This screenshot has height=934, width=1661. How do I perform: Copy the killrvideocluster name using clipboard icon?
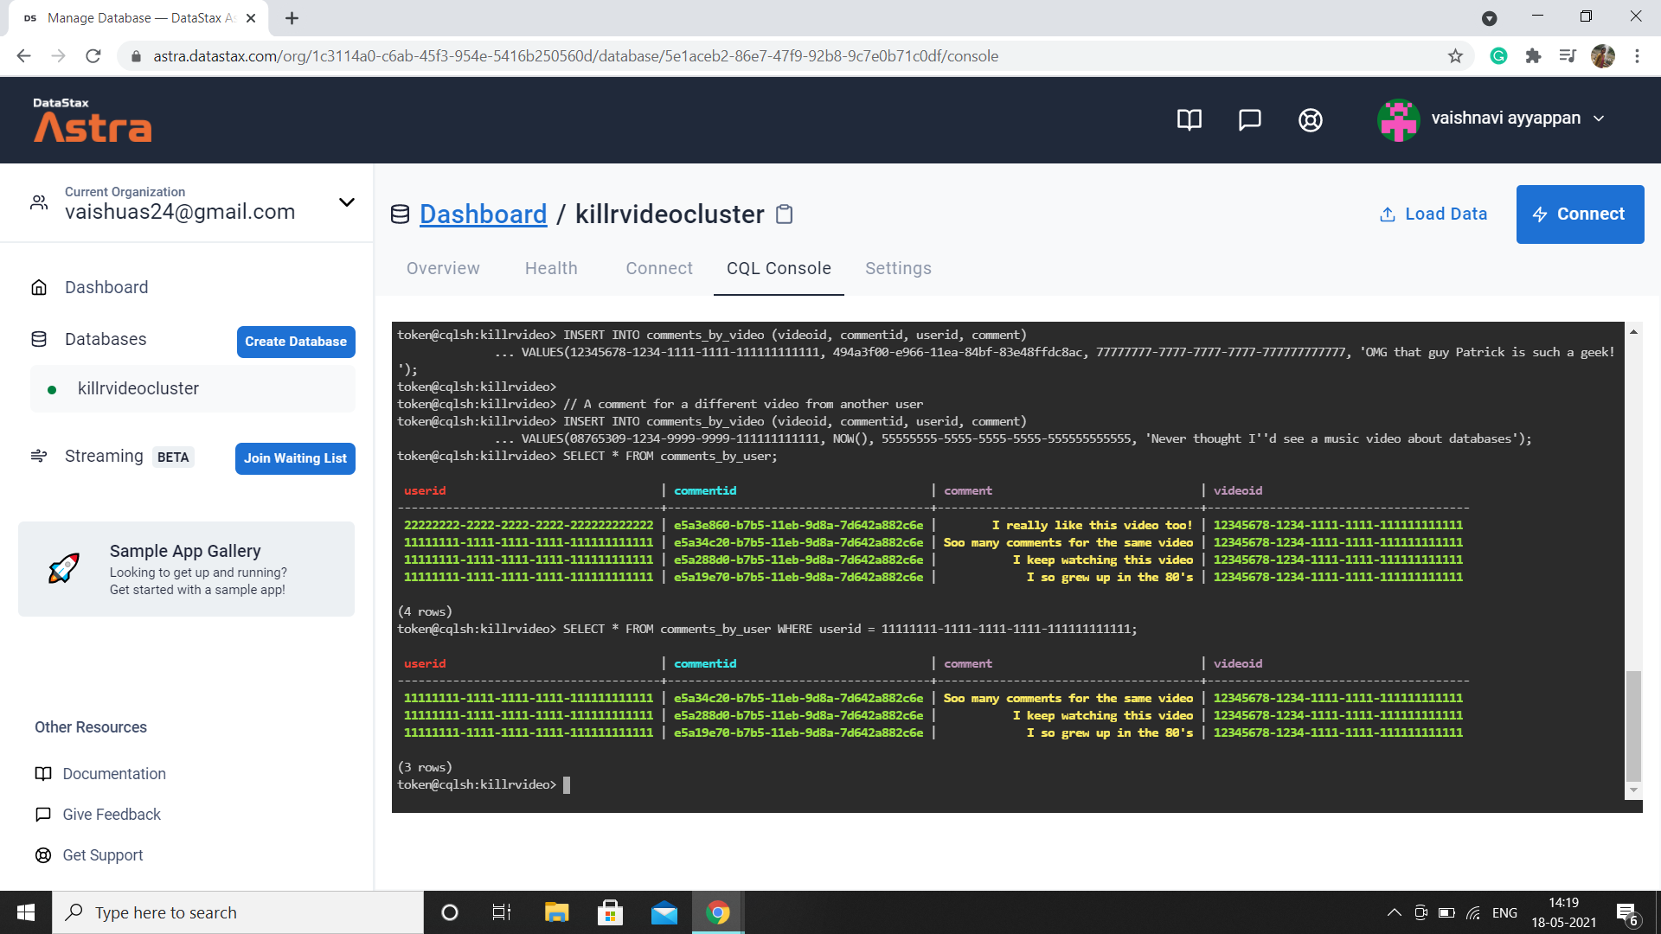coord(784,214)
